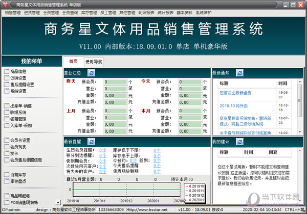The width and height of the screenshot is (307, 214).
Task: Click the 会员列表 sidebar icon
Action: [x=7, y=147]
